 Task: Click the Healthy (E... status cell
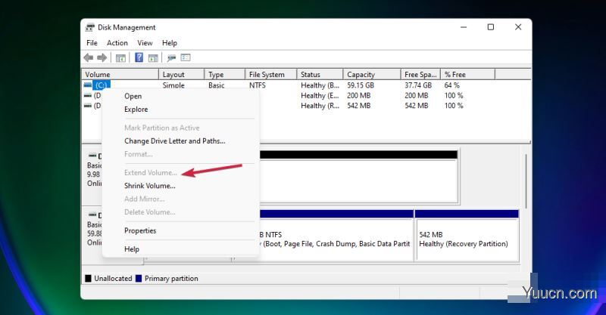coord(320,95)
